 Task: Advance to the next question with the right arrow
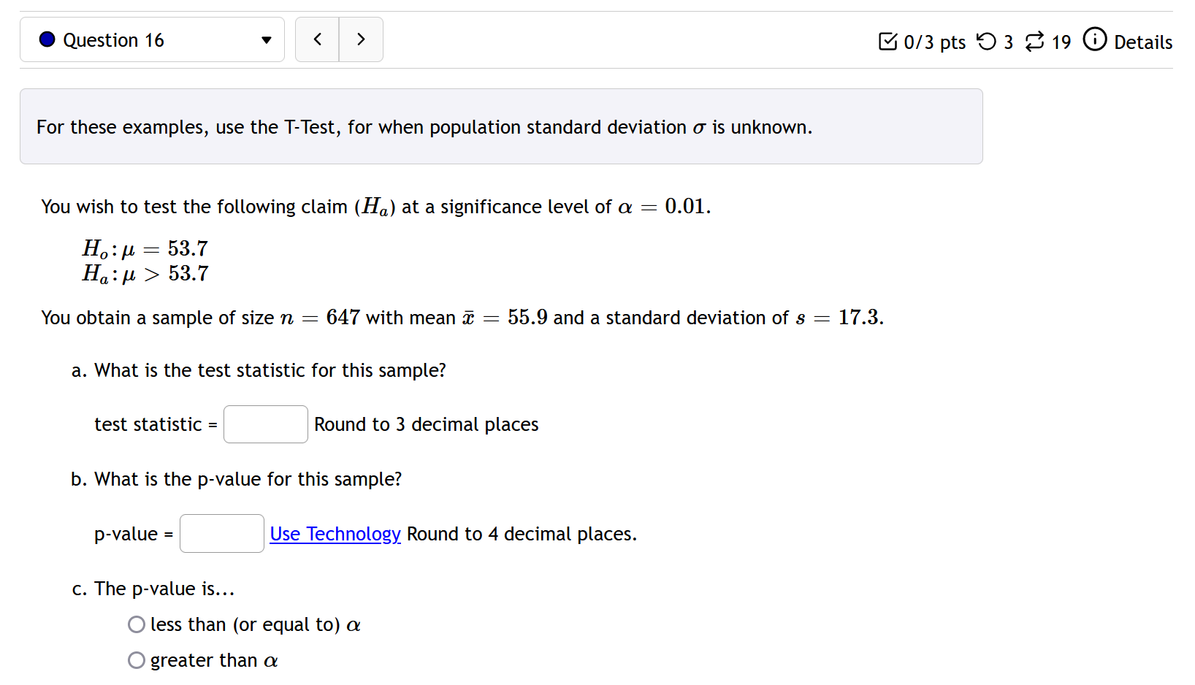[x=361, y=39]
